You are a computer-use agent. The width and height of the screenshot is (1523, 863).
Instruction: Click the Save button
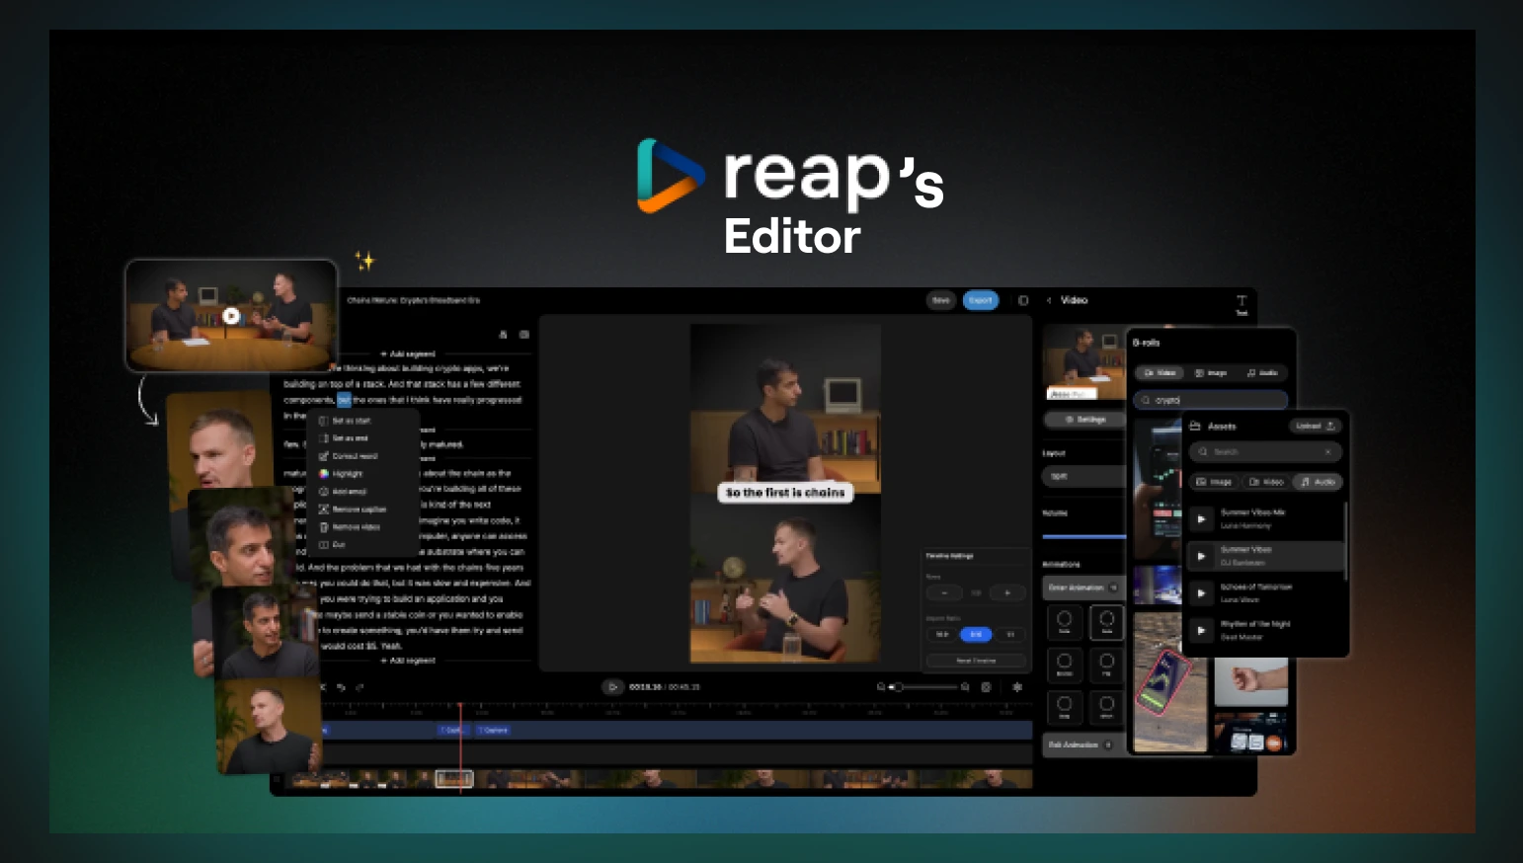coord(941,300)
